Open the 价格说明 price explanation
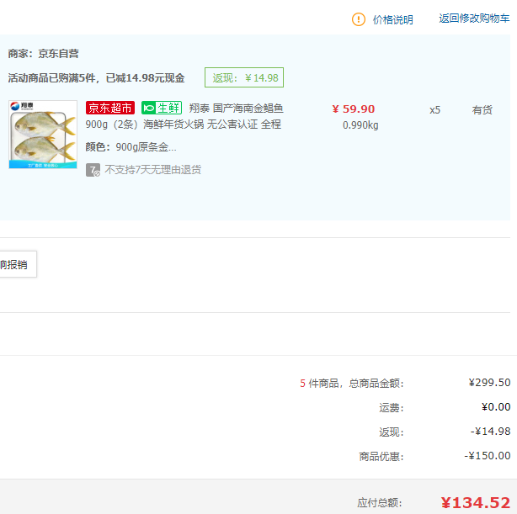Viewport: 517px width, 514px height. [392, 19]
